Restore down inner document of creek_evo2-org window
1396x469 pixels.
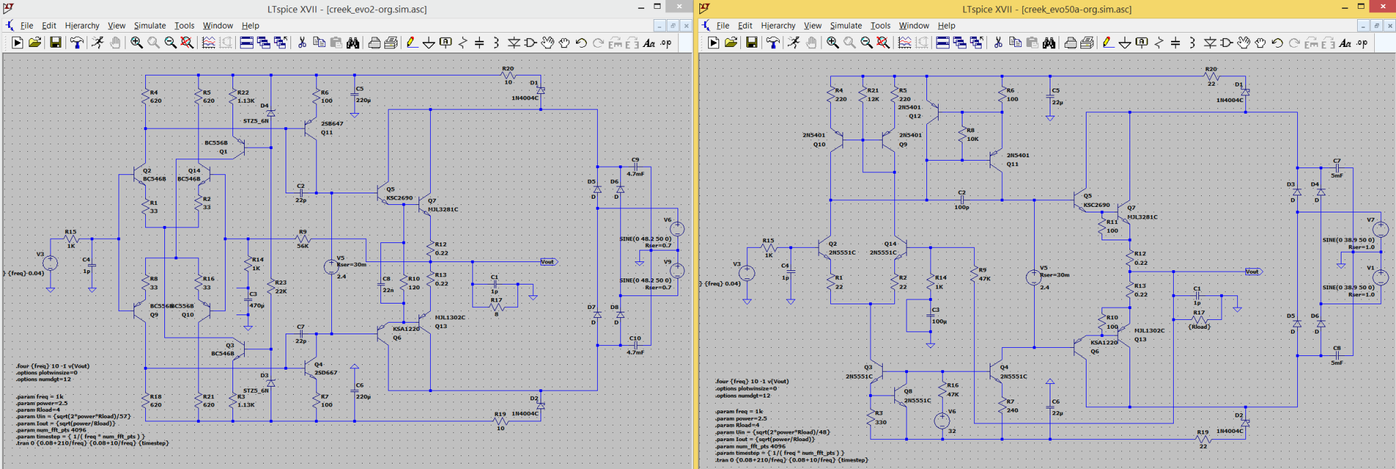click(672, 26)
